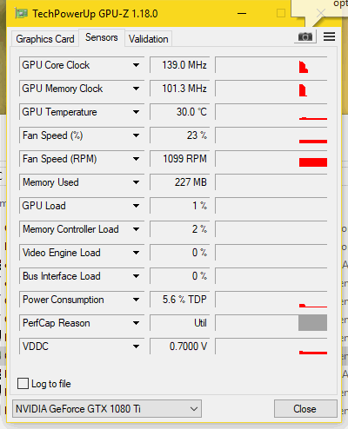The image size is (348, 429).
Task: Click the Close button
Action: point(304,409)
